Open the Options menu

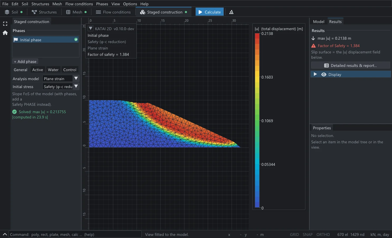[130, 4]
